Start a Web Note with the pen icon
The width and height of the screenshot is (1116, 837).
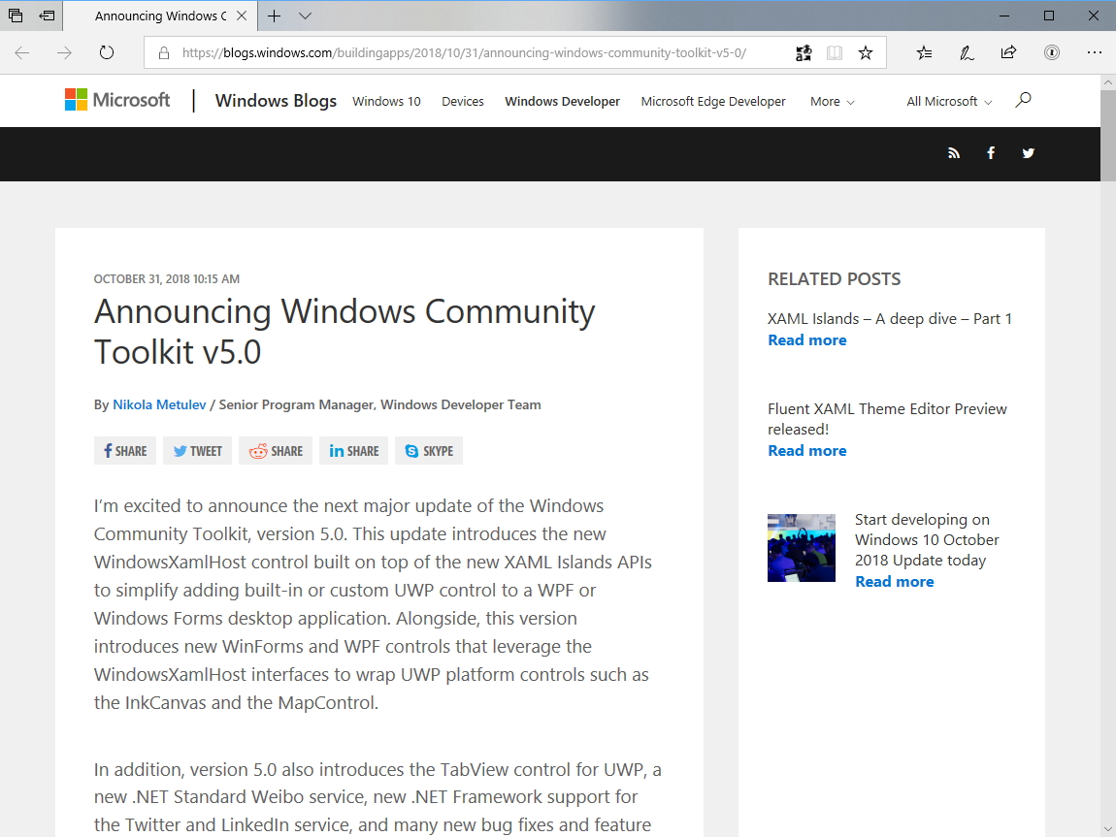coord(967,52)
